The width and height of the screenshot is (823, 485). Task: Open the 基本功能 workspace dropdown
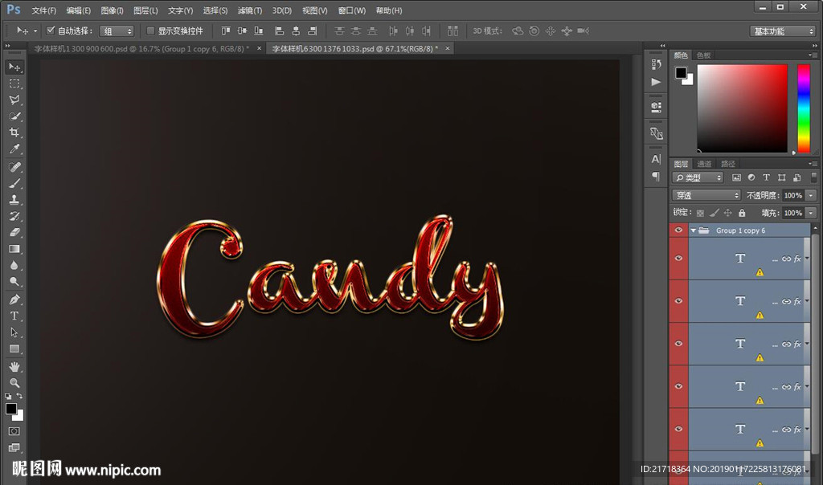point(784,31)
